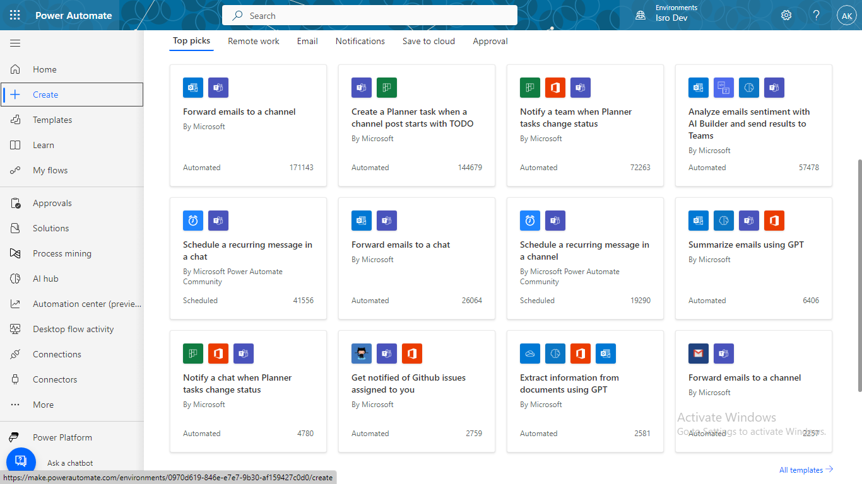Click inside the Search field
Image resolution: width=862 pixels, height=484 pixels.
[369, 14]
